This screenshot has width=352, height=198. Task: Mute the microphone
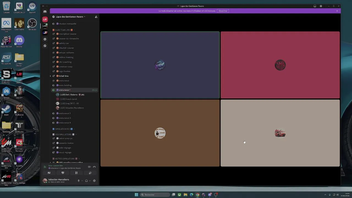pyautogui.click(x=79, y=181)
